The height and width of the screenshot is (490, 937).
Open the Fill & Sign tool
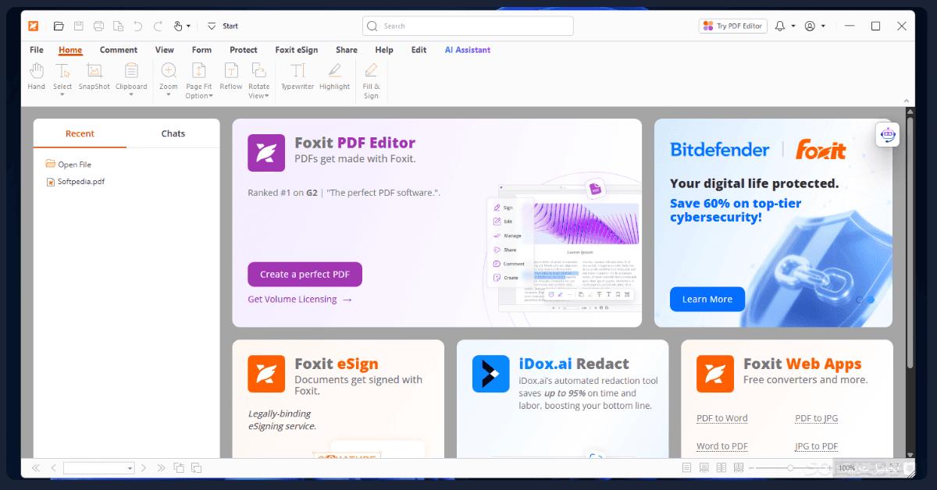coord(371,80)
